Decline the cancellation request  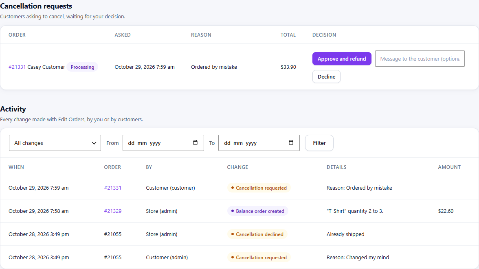click(x=326, y=77)
